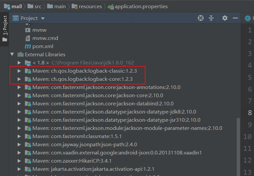Select Maven: com.zaxxer:HikariCP:3.4.1 row
Screen dimensions: 254x176
click(x=125, y=161)
